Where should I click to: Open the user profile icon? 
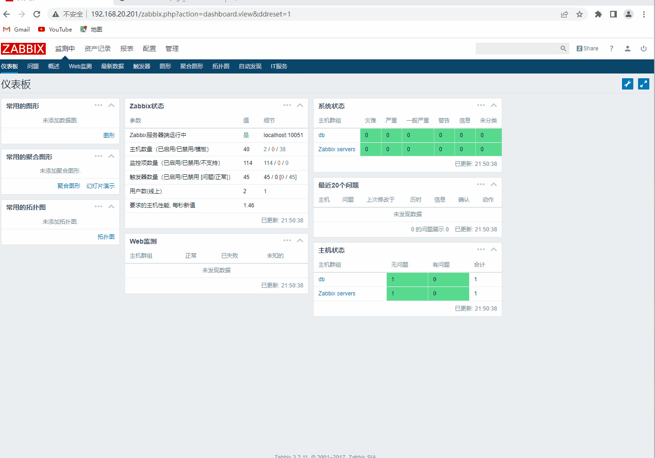627,49
